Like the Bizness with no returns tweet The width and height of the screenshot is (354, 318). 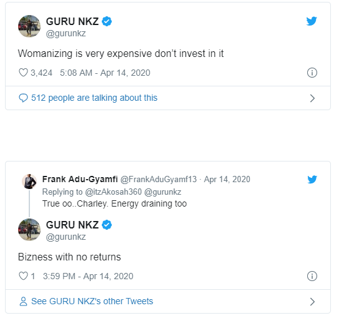coord(23,276)
